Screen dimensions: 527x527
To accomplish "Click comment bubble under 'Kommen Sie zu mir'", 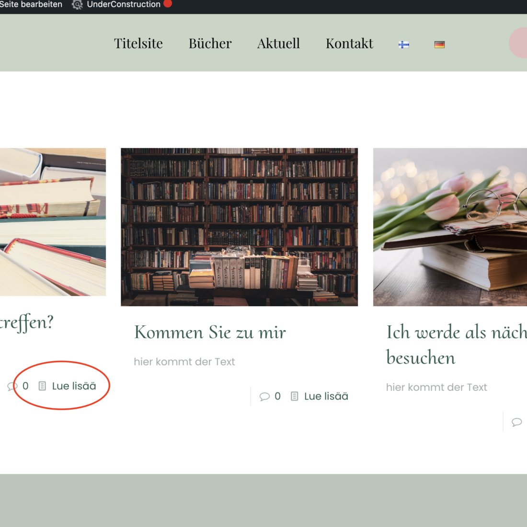I will point(264,397).
